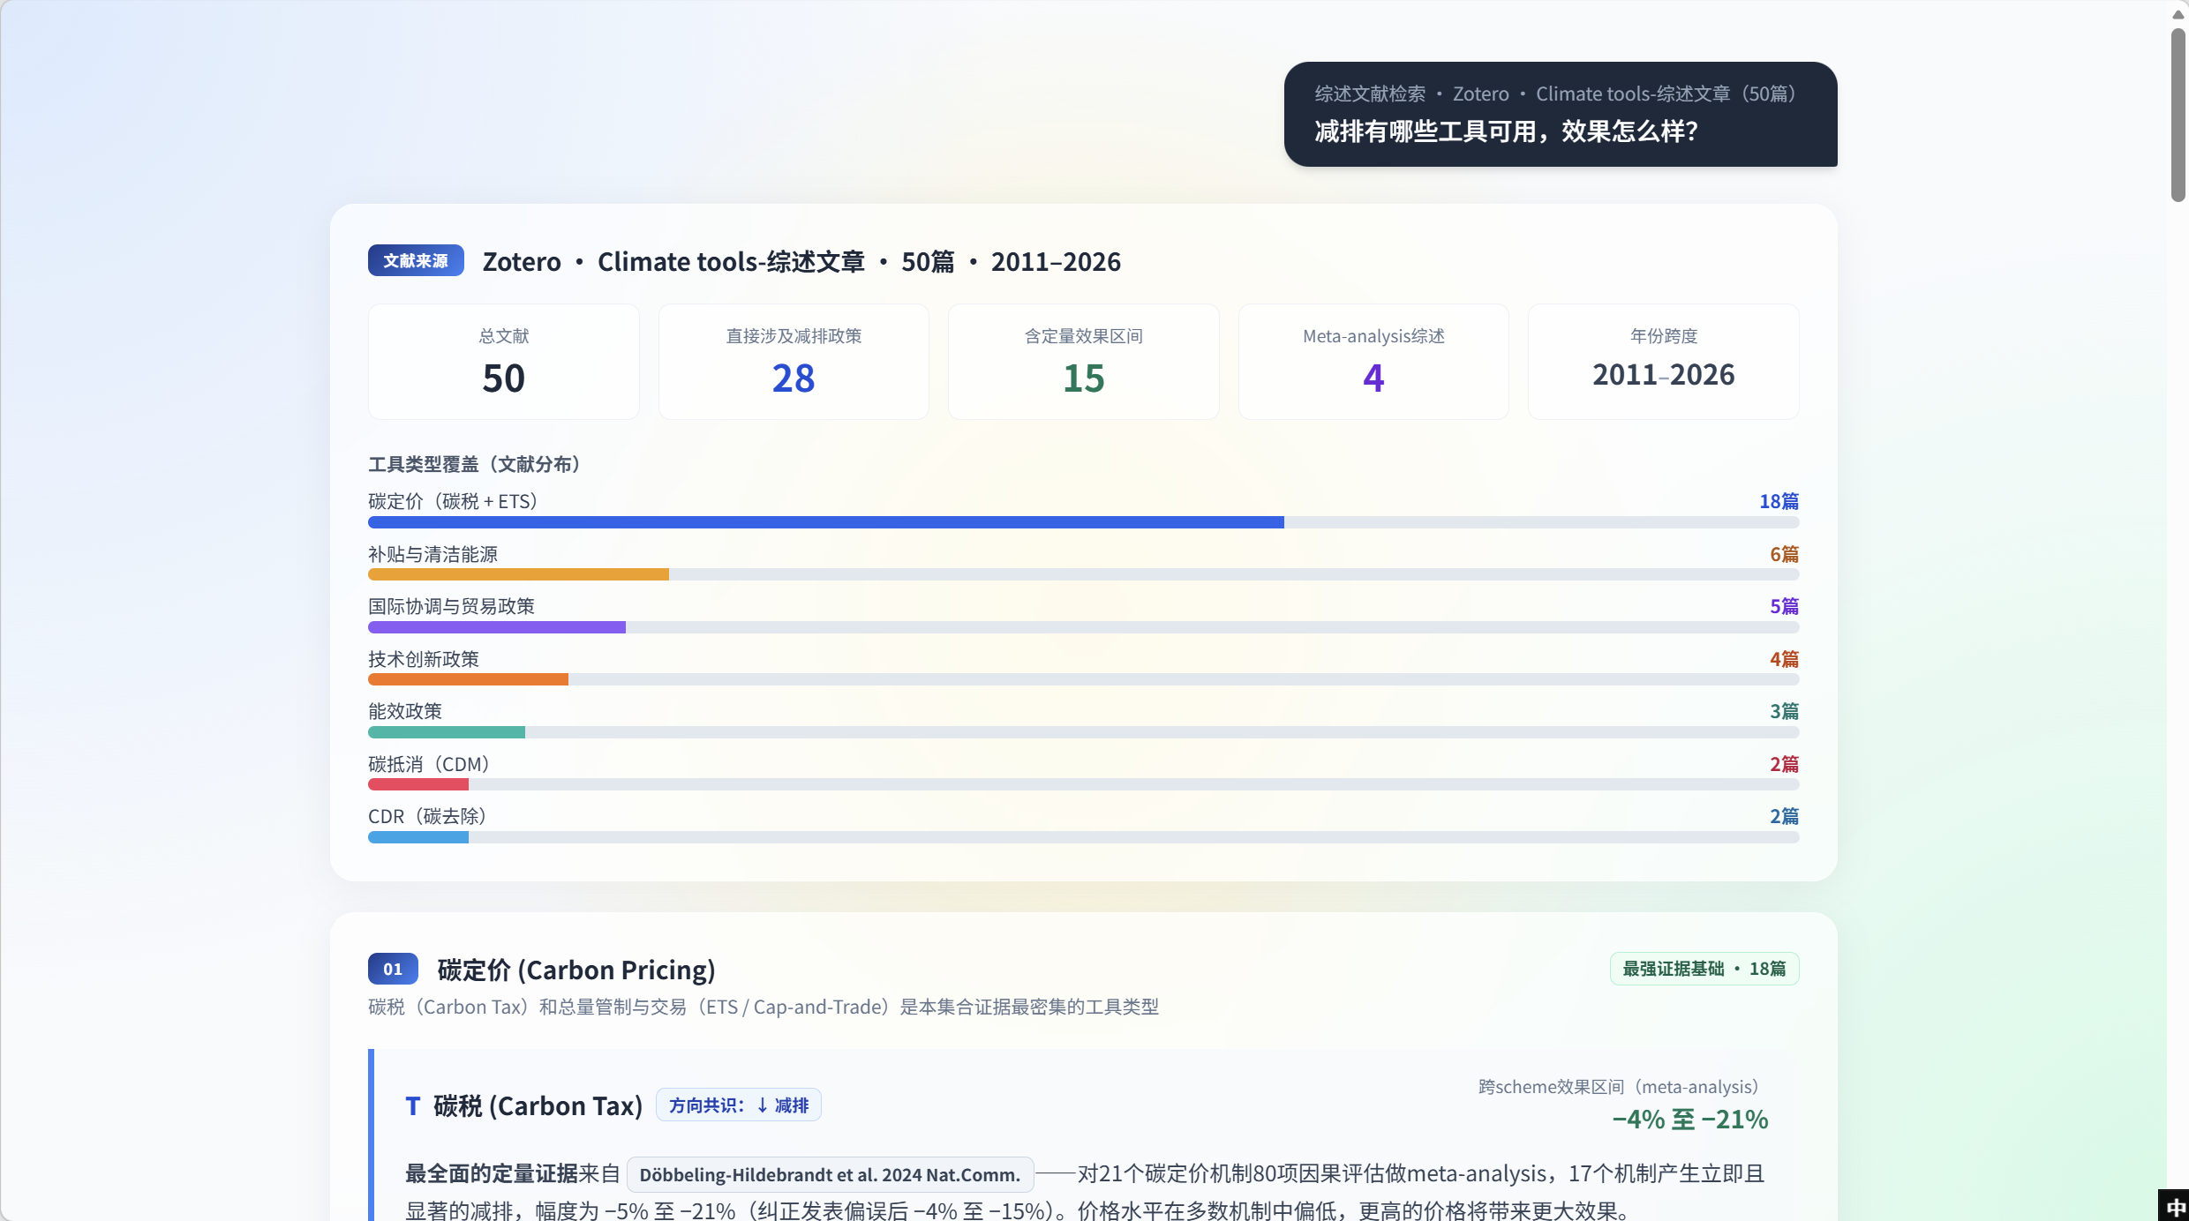The height and width of the screenshot is (1221, 2189).
Task: Click the 最强证据基础 • 18篇 badge
Action: [1704, 969]
